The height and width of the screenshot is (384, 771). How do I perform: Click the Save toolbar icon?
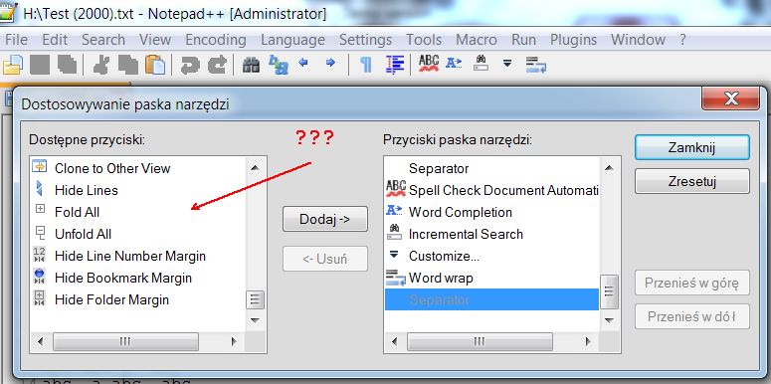coord(40,65)
